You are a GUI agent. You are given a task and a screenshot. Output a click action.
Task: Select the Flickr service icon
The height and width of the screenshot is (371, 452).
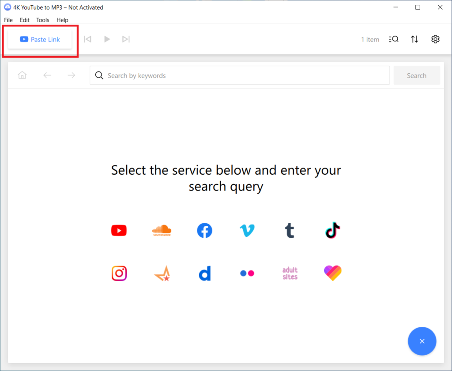click(x=247, y=273)
